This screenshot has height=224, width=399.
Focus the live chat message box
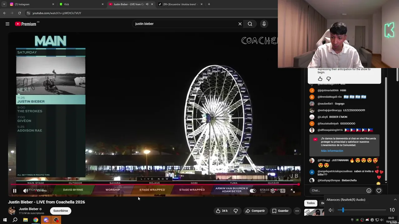[x=337, y=190]
